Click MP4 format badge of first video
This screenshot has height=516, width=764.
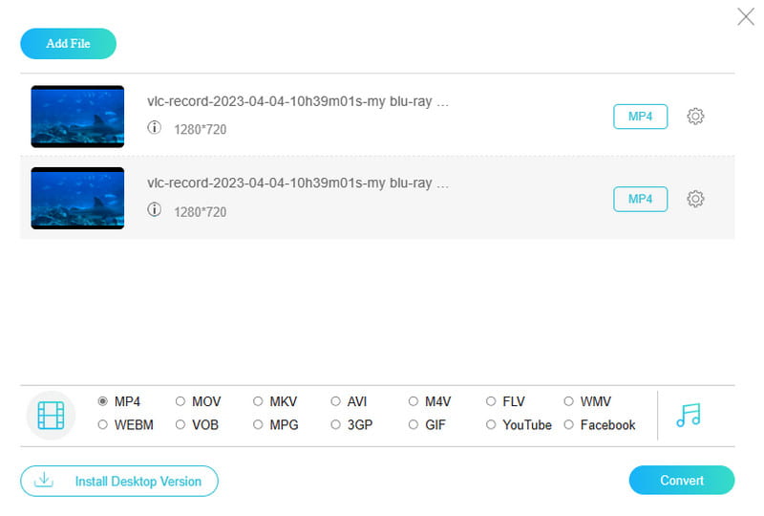640,117
